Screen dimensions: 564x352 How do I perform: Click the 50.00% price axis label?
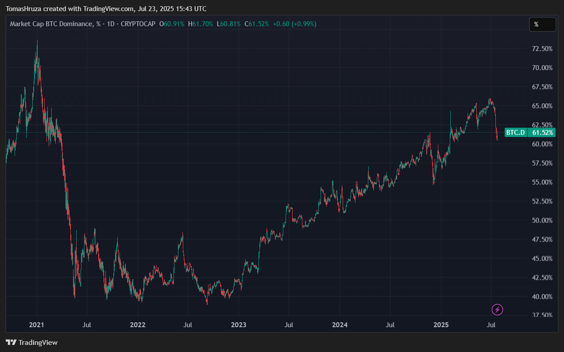(x=542, y=220)
